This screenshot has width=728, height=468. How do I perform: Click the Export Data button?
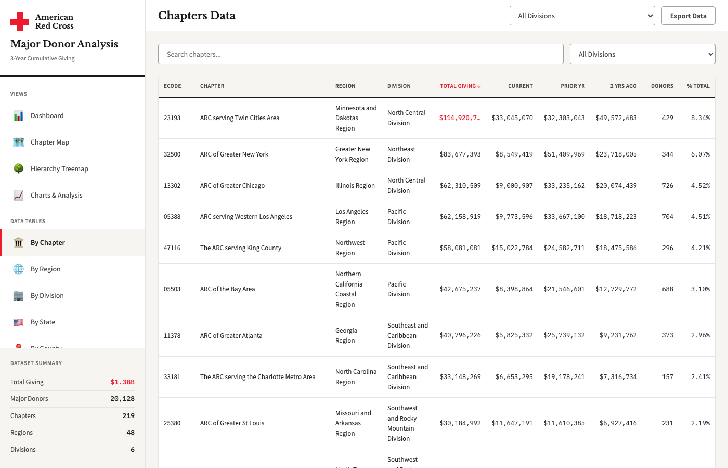(x=688, y=16)
